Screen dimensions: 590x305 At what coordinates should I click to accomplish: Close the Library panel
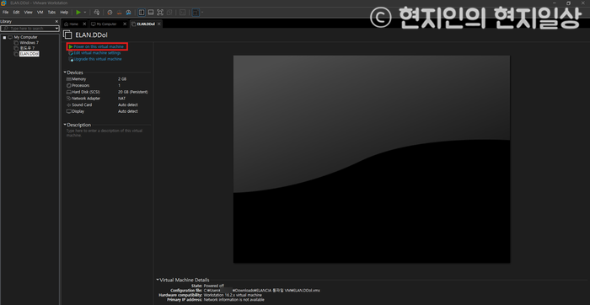(x=56, y=21)
